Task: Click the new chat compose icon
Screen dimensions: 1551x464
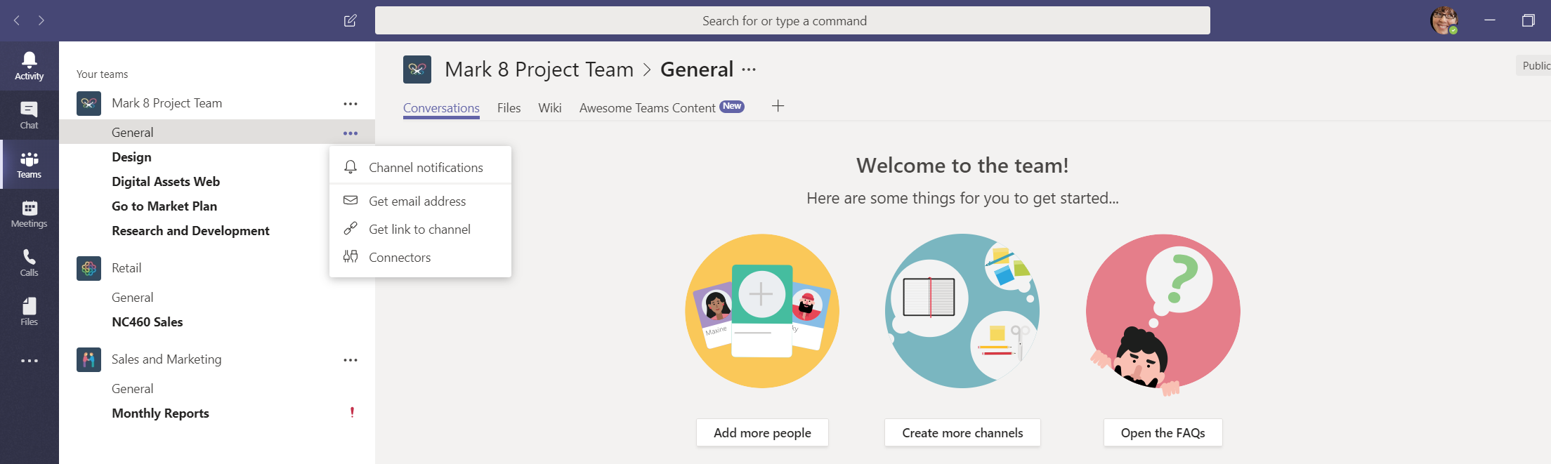Action: pyautogui.click(x=350, y=20)
